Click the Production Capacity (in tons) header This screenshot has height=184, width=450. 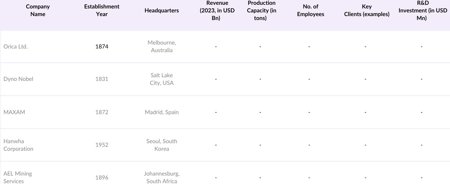click(x=261, y=10)
